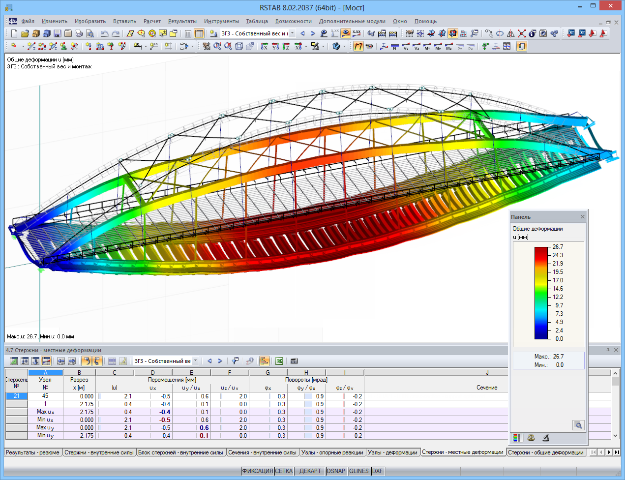
Task: Open the Результаты menu
Action: pyautogui.click(x=182, y=21)
